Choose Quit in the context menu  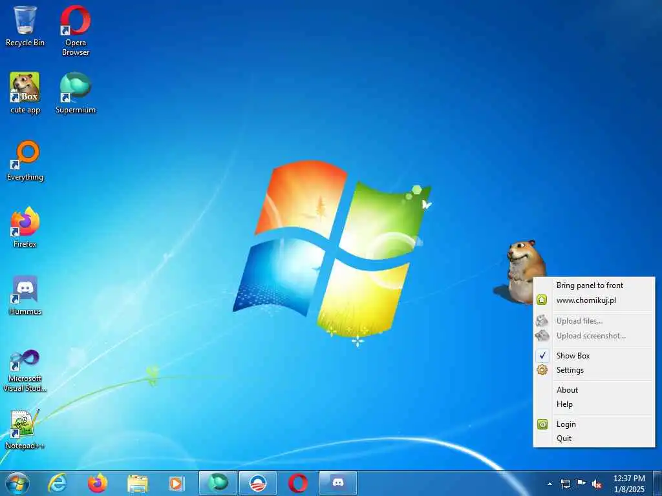tap(594, 439)
